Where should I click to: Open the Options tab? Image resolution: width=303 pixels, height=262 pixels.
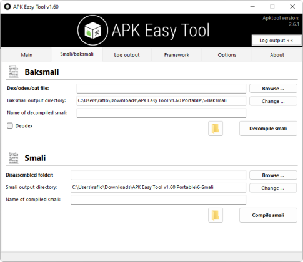[x=227, y=55]
